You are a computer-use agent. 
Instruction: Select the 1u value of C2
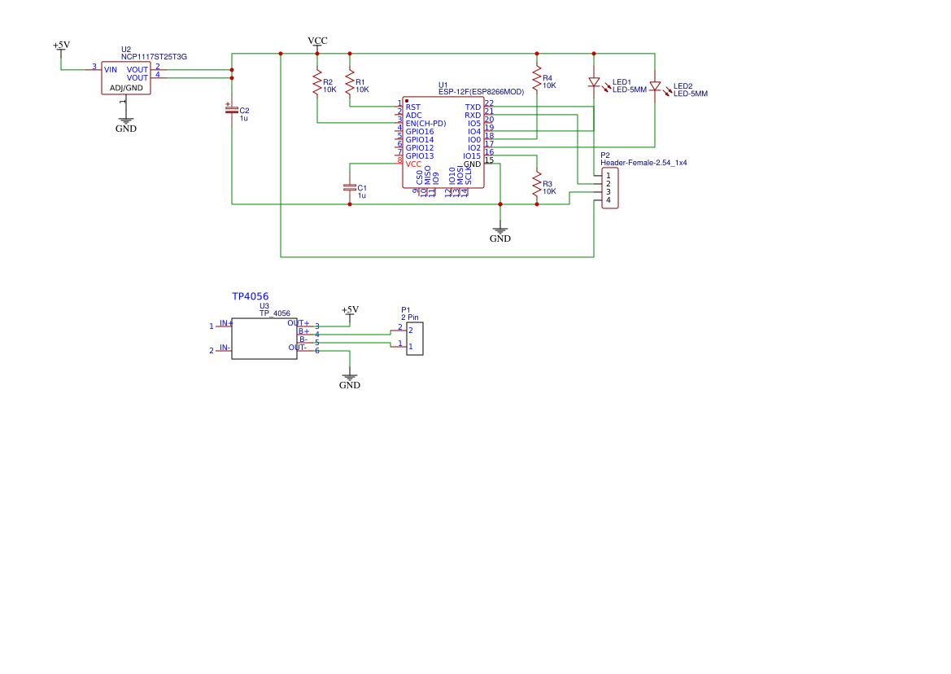click(x=244, y=119)
